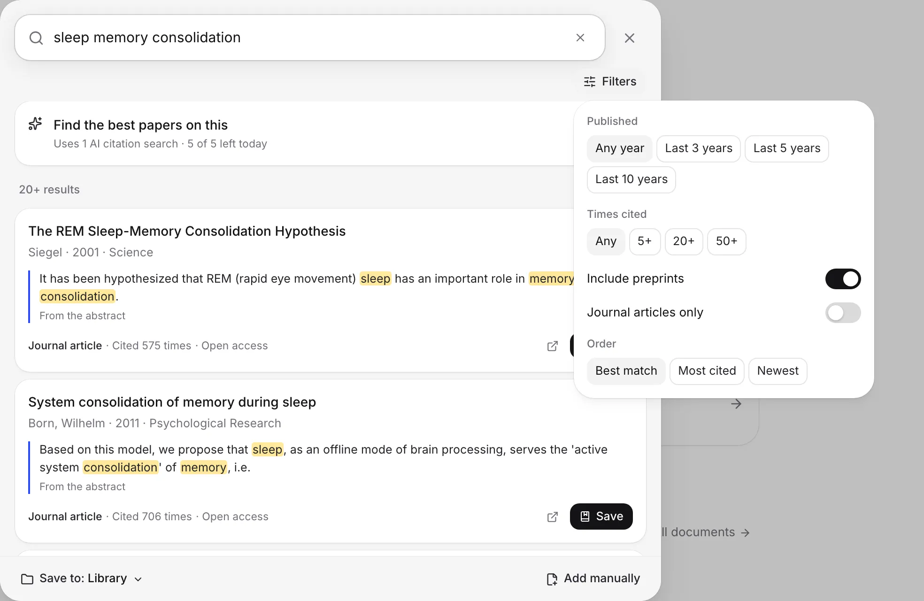
Task: Save the System consolidation paper
Action: [x=601, y=516]
